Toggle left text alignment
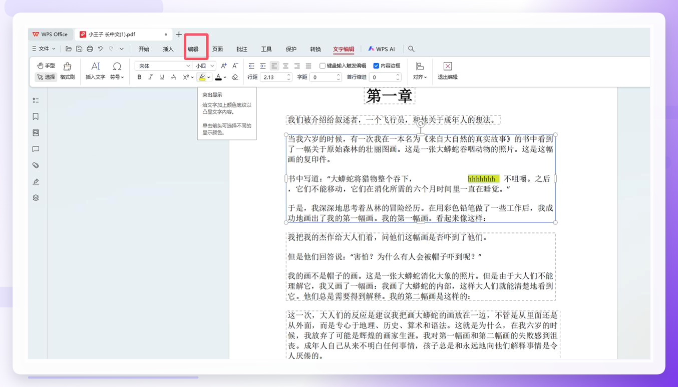The width and height of the screenshot is (678, 387). (x=274, y=65)
